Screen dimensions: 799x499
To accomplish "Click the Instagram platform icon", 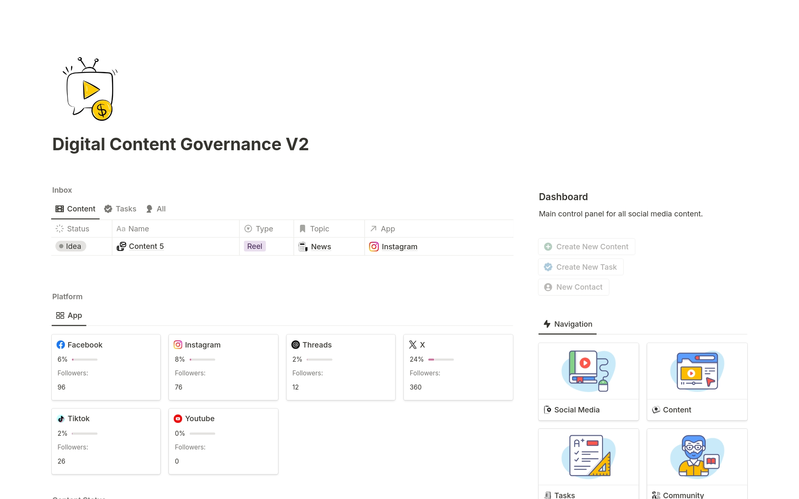I will (x=178, y=344).
